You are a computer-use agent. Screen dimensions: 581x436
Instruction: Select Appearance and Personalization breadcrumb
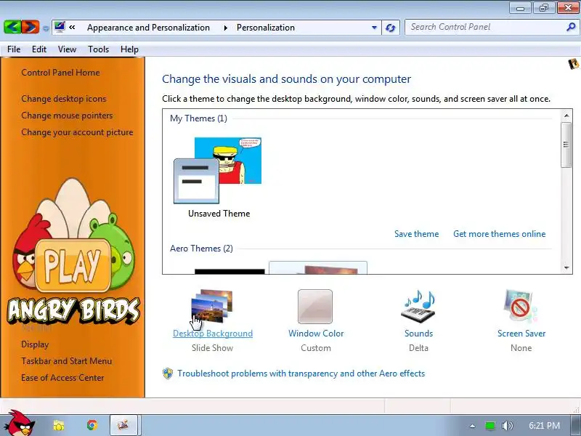click(148, 28)
